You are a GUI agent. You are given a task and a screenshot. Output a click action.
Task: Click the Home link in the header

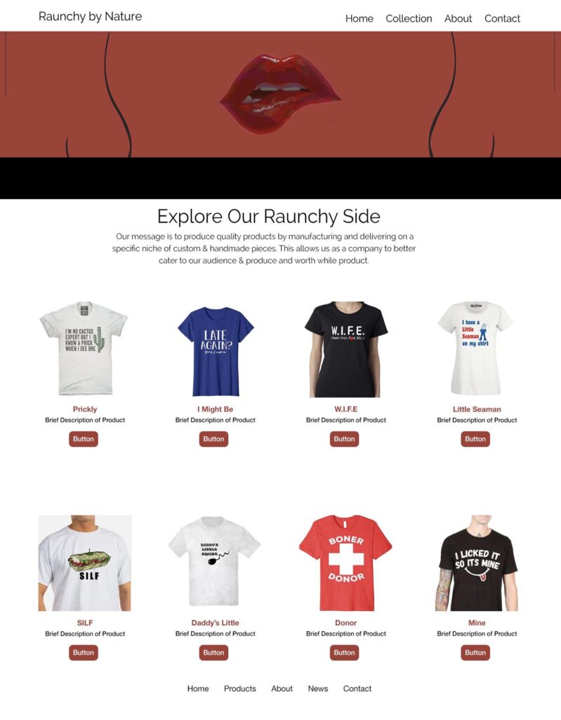[x=359, y=19]
